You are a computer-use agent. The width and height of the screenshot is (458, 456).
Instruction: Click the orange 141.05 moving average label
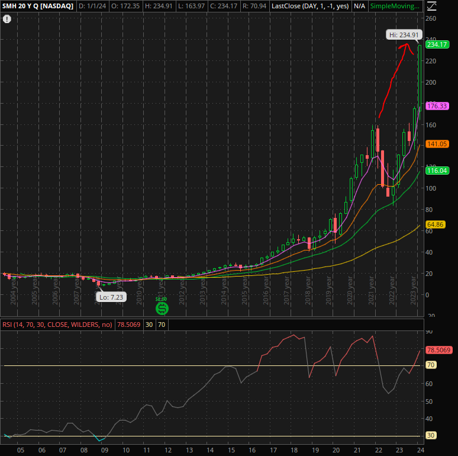(x=437, y=144)
